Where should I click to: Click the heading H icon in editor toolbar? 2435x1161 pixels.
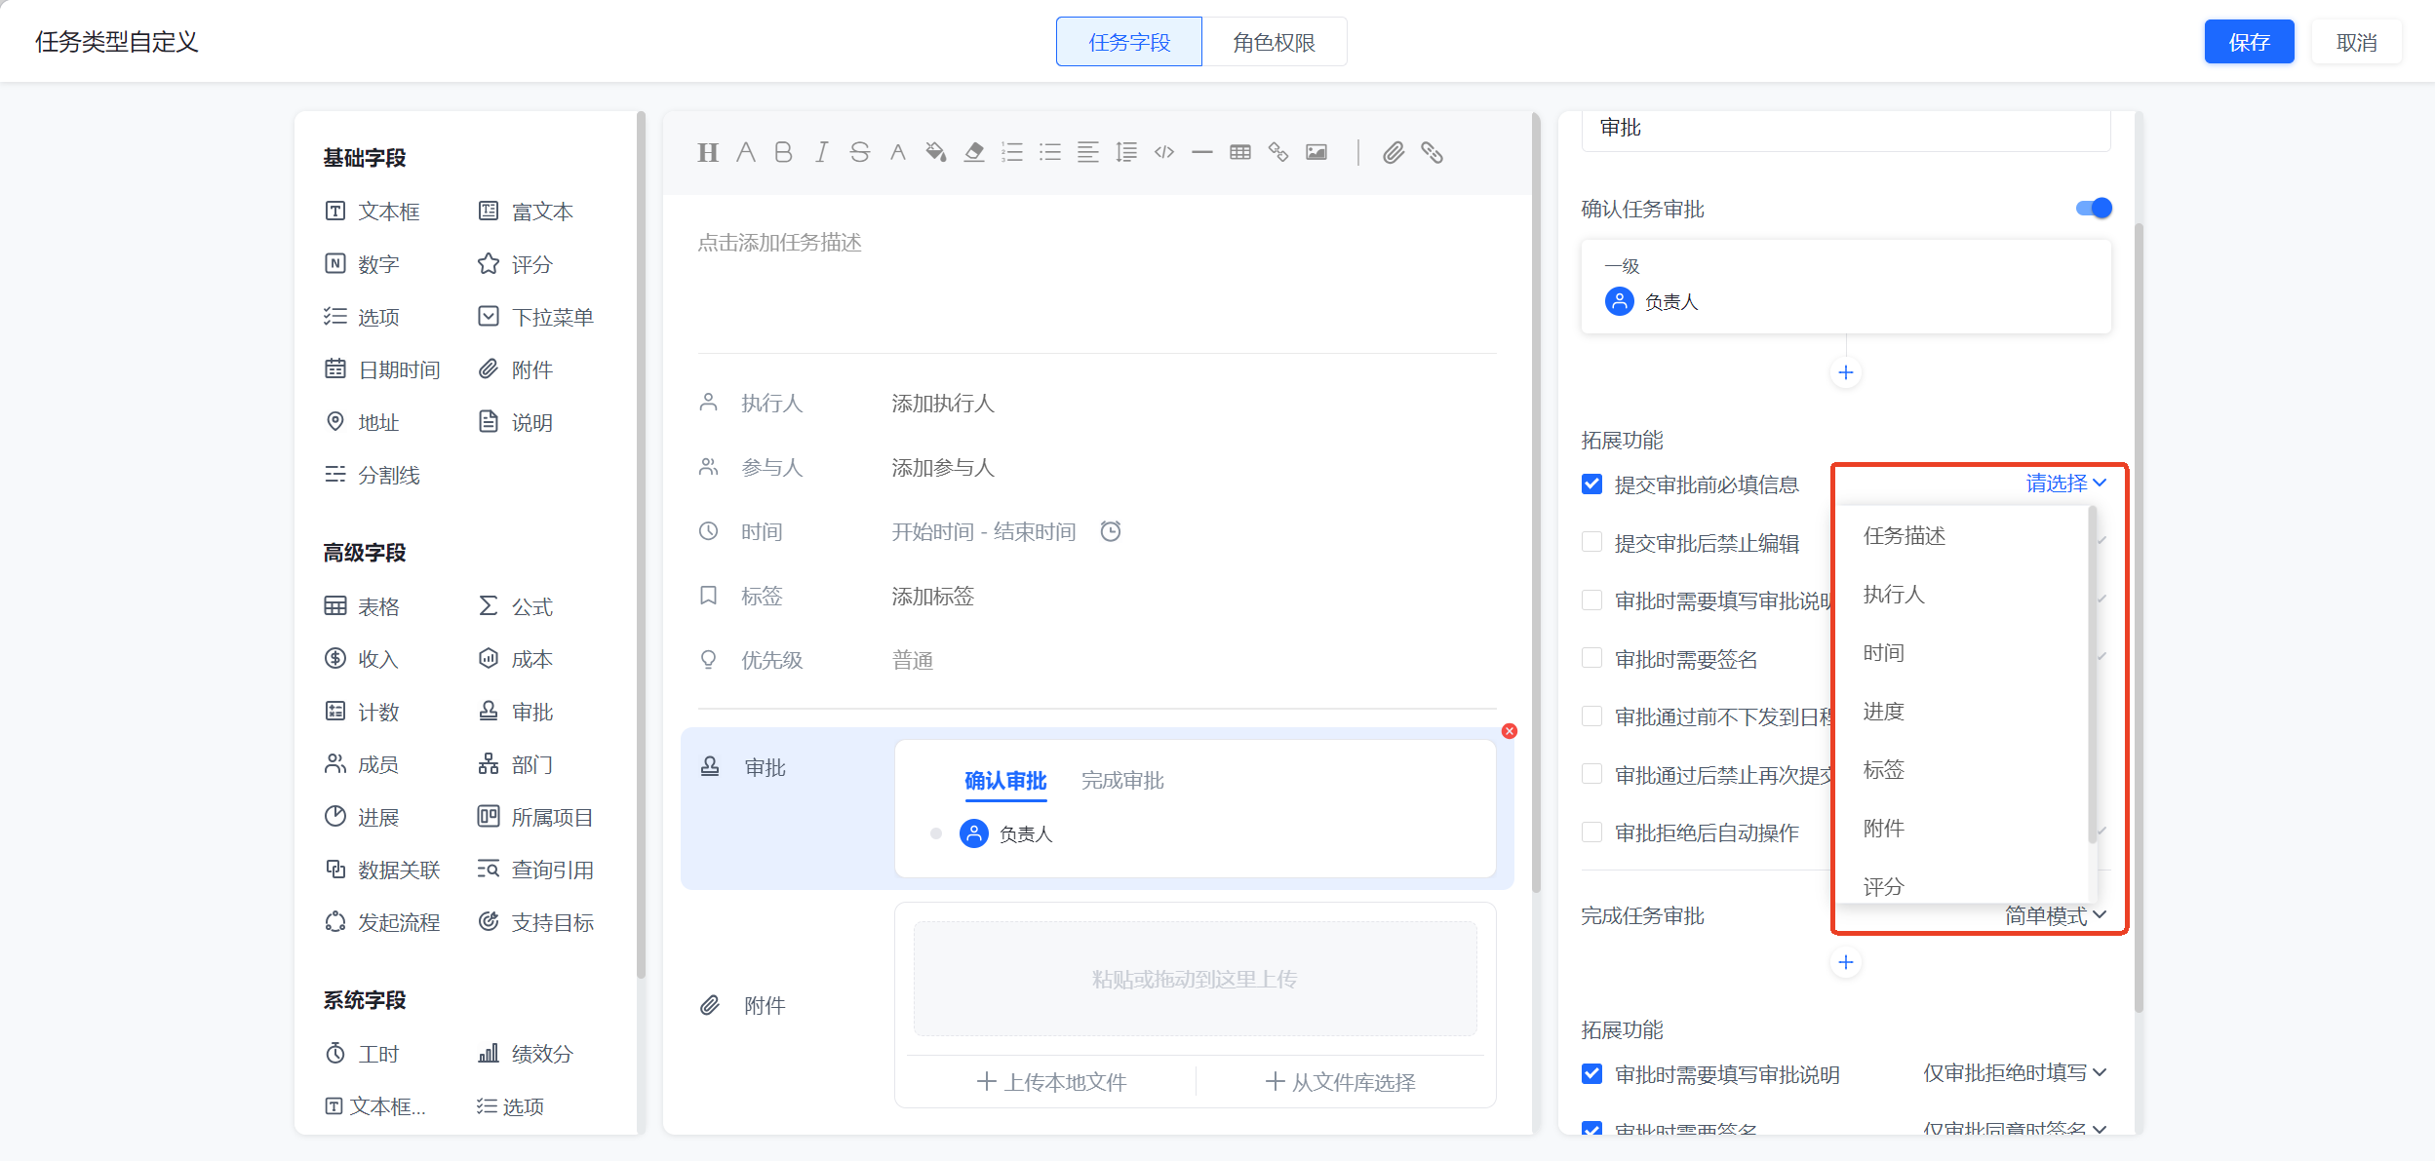click(708, 152)
